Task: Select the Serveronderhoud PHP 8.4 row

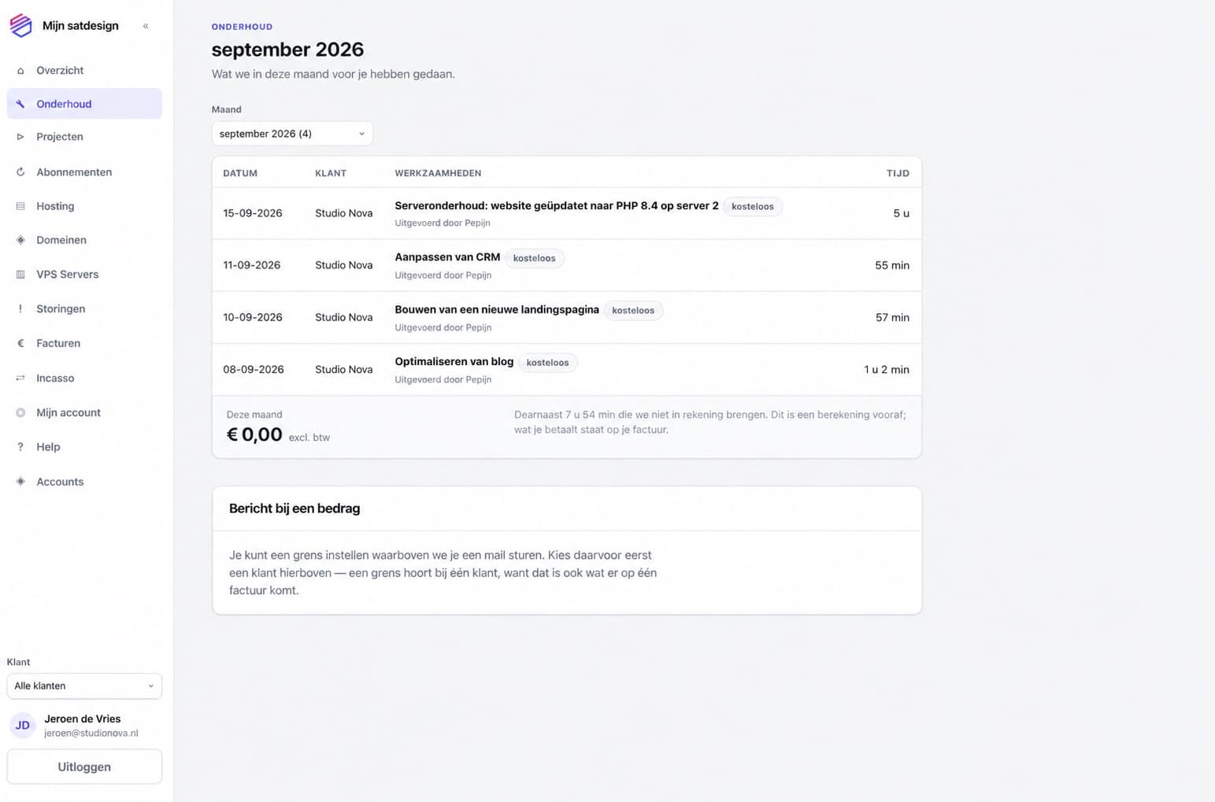Action: point(567,213)
